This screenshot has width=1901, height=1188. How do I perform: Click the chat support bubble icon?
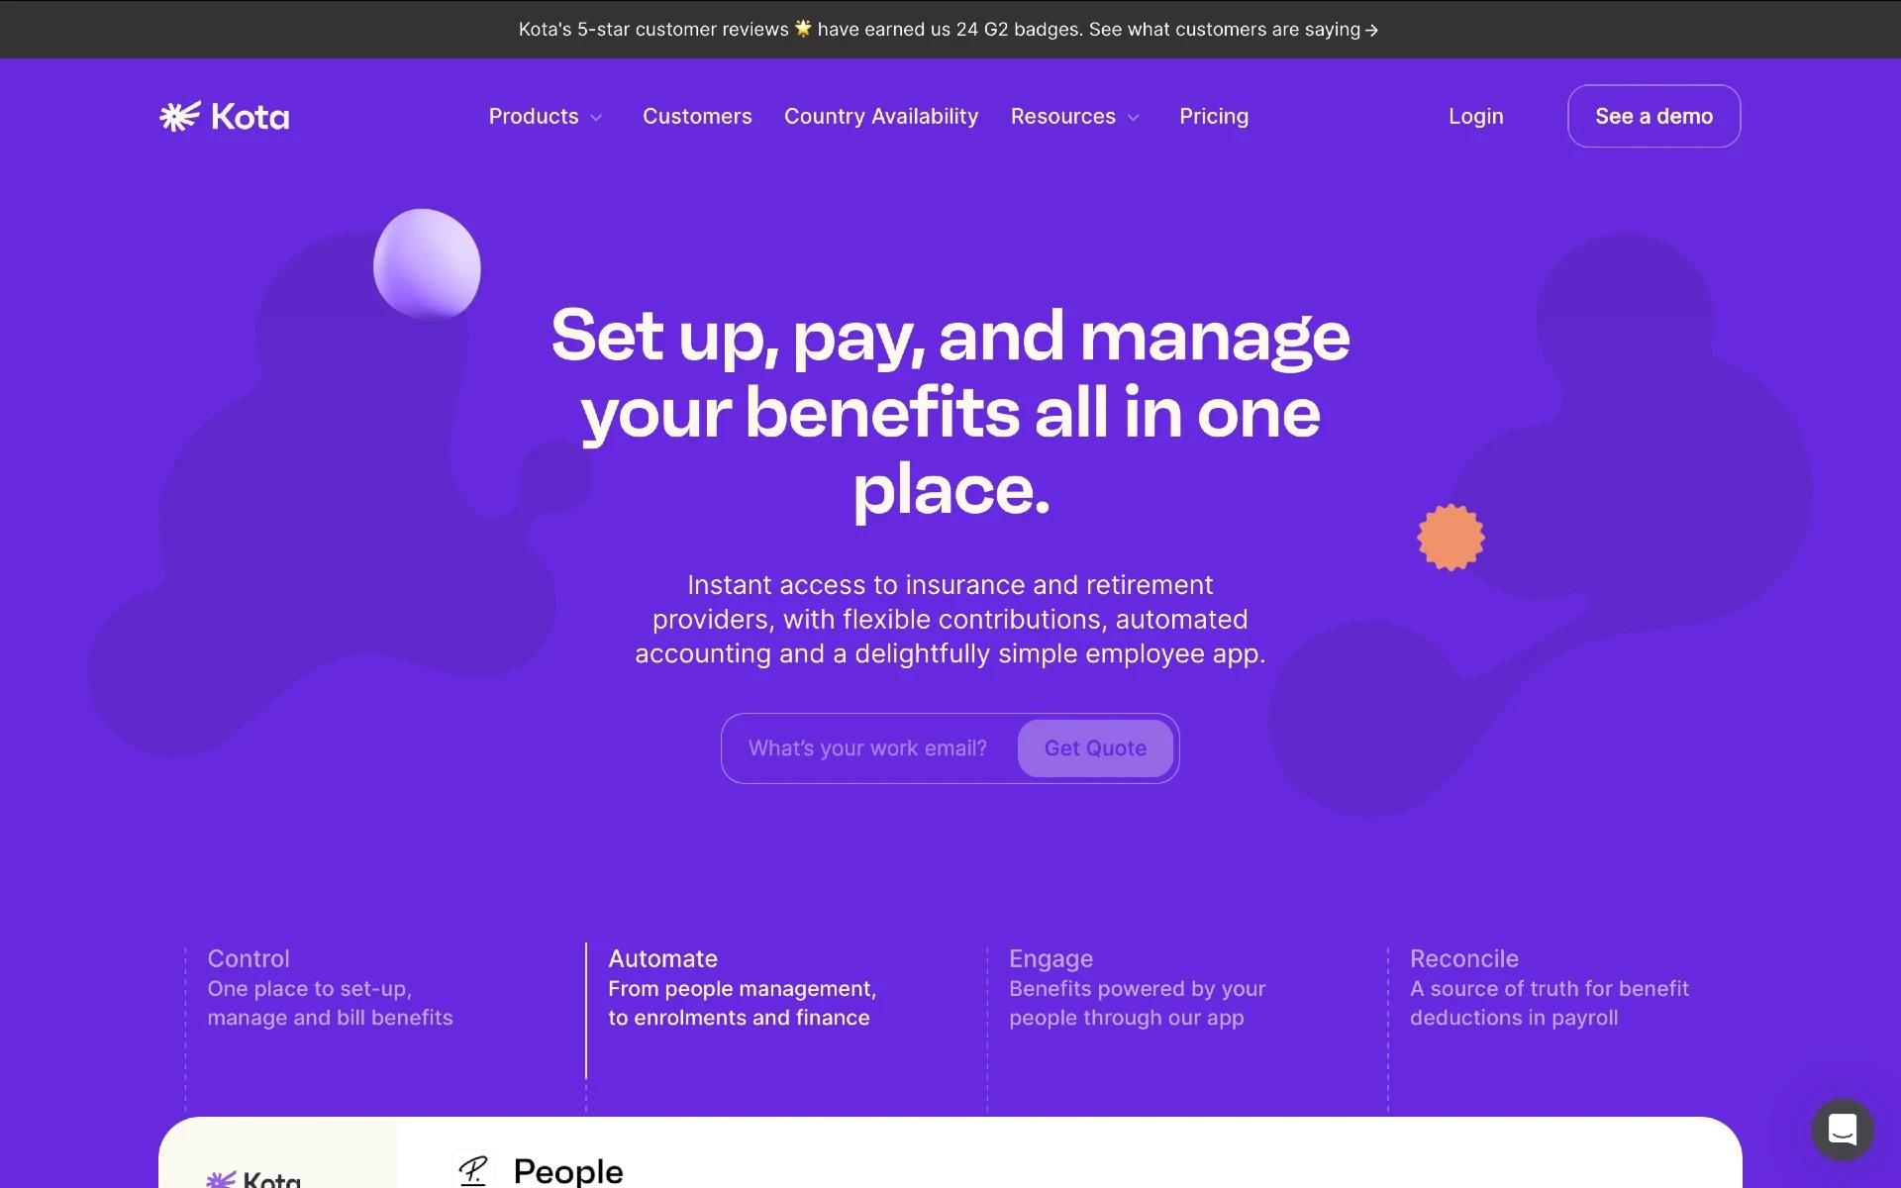[x=1844, y=1131]
